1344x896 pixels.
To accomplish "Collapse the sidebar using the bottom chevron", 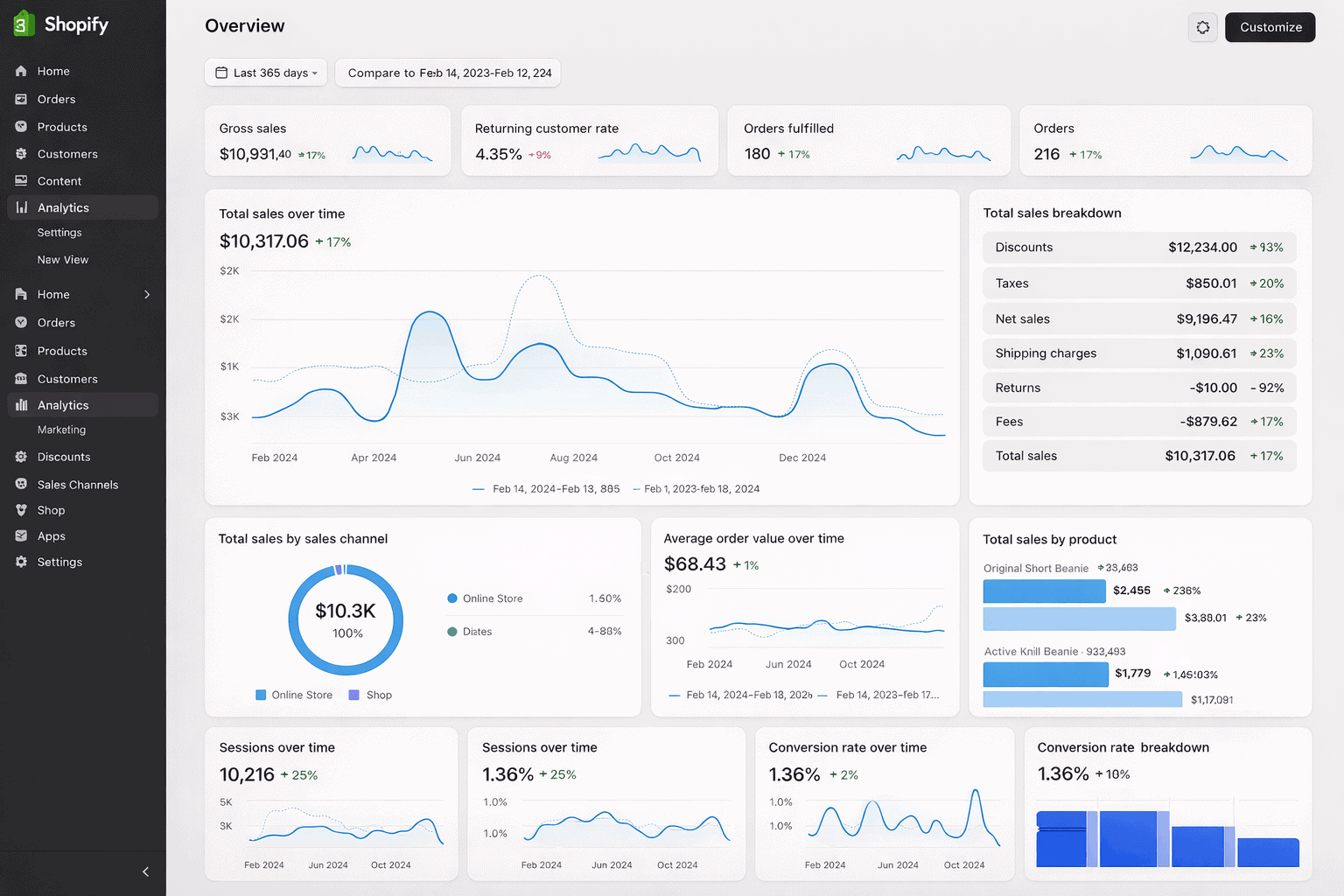I will tap(144, 871).
